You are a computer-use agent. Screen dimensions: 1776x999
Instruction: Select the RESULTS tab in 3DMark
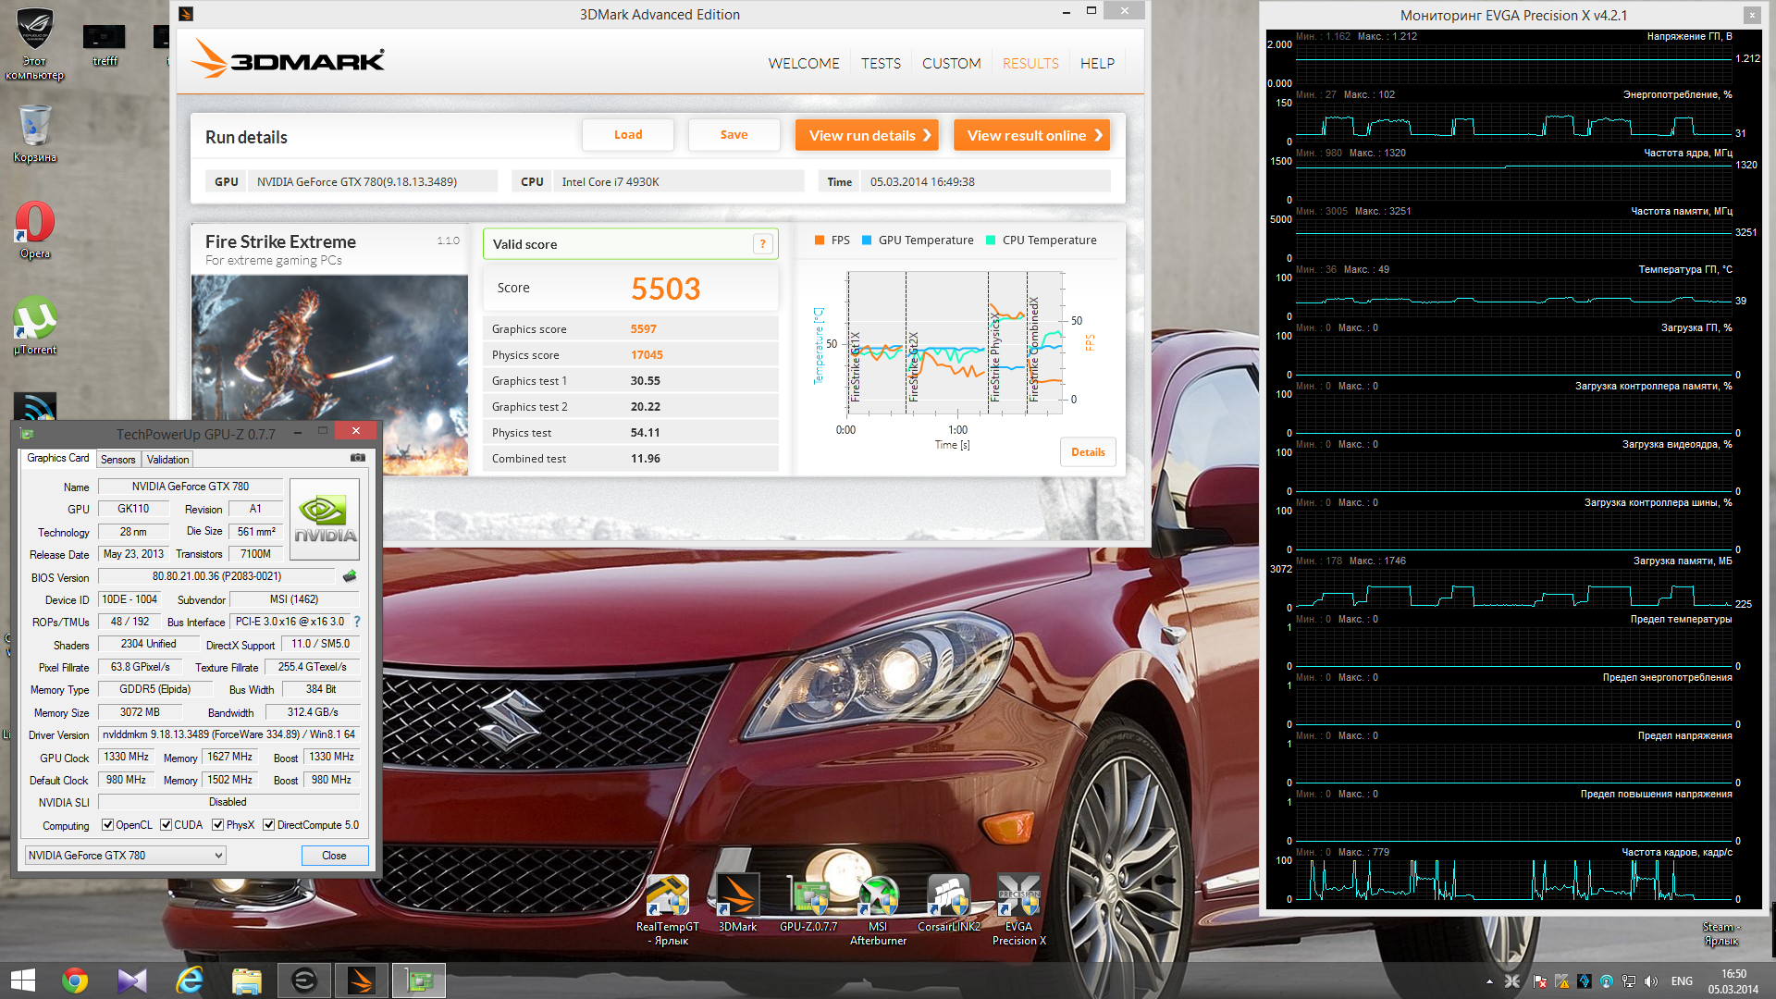1030,64
